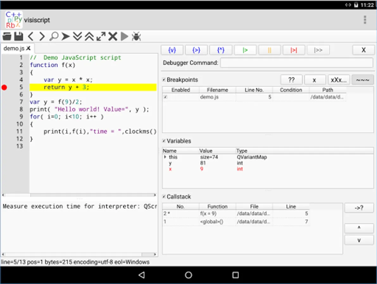The width and height of the screenshot is (377, 284).
Task: Toggle the Variables section checkbox
Action: pos(164,141)
